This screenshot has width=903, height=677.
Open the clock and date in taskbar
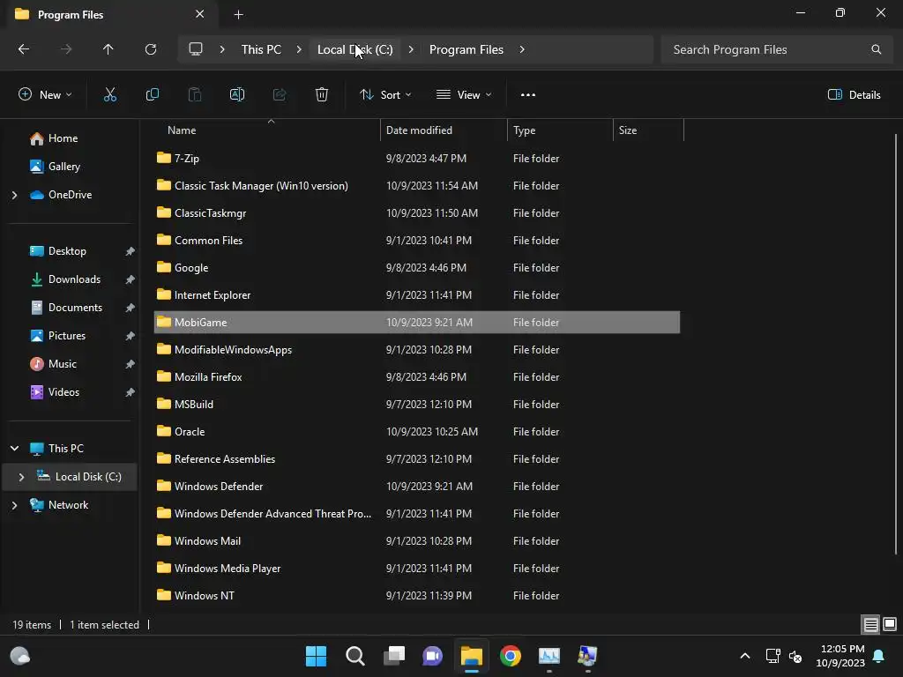tap(840, 656)
